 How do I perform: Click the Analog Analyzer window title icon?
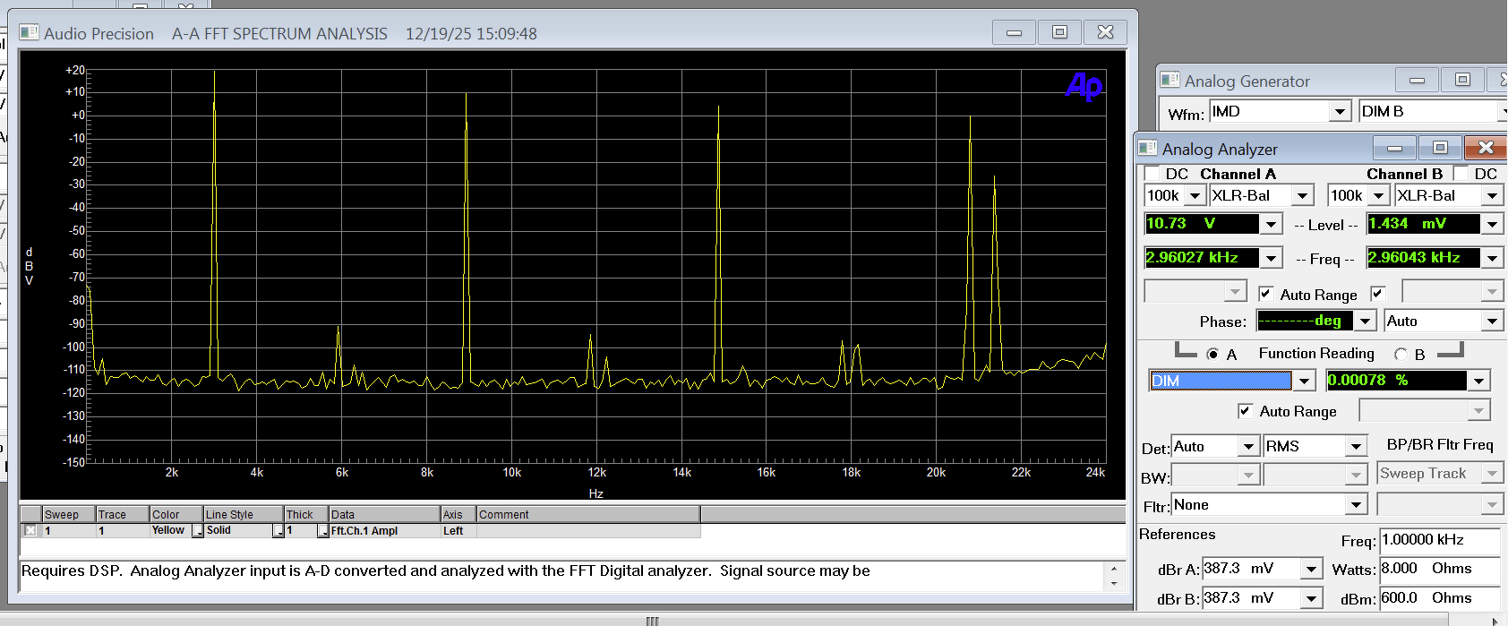1147,148
